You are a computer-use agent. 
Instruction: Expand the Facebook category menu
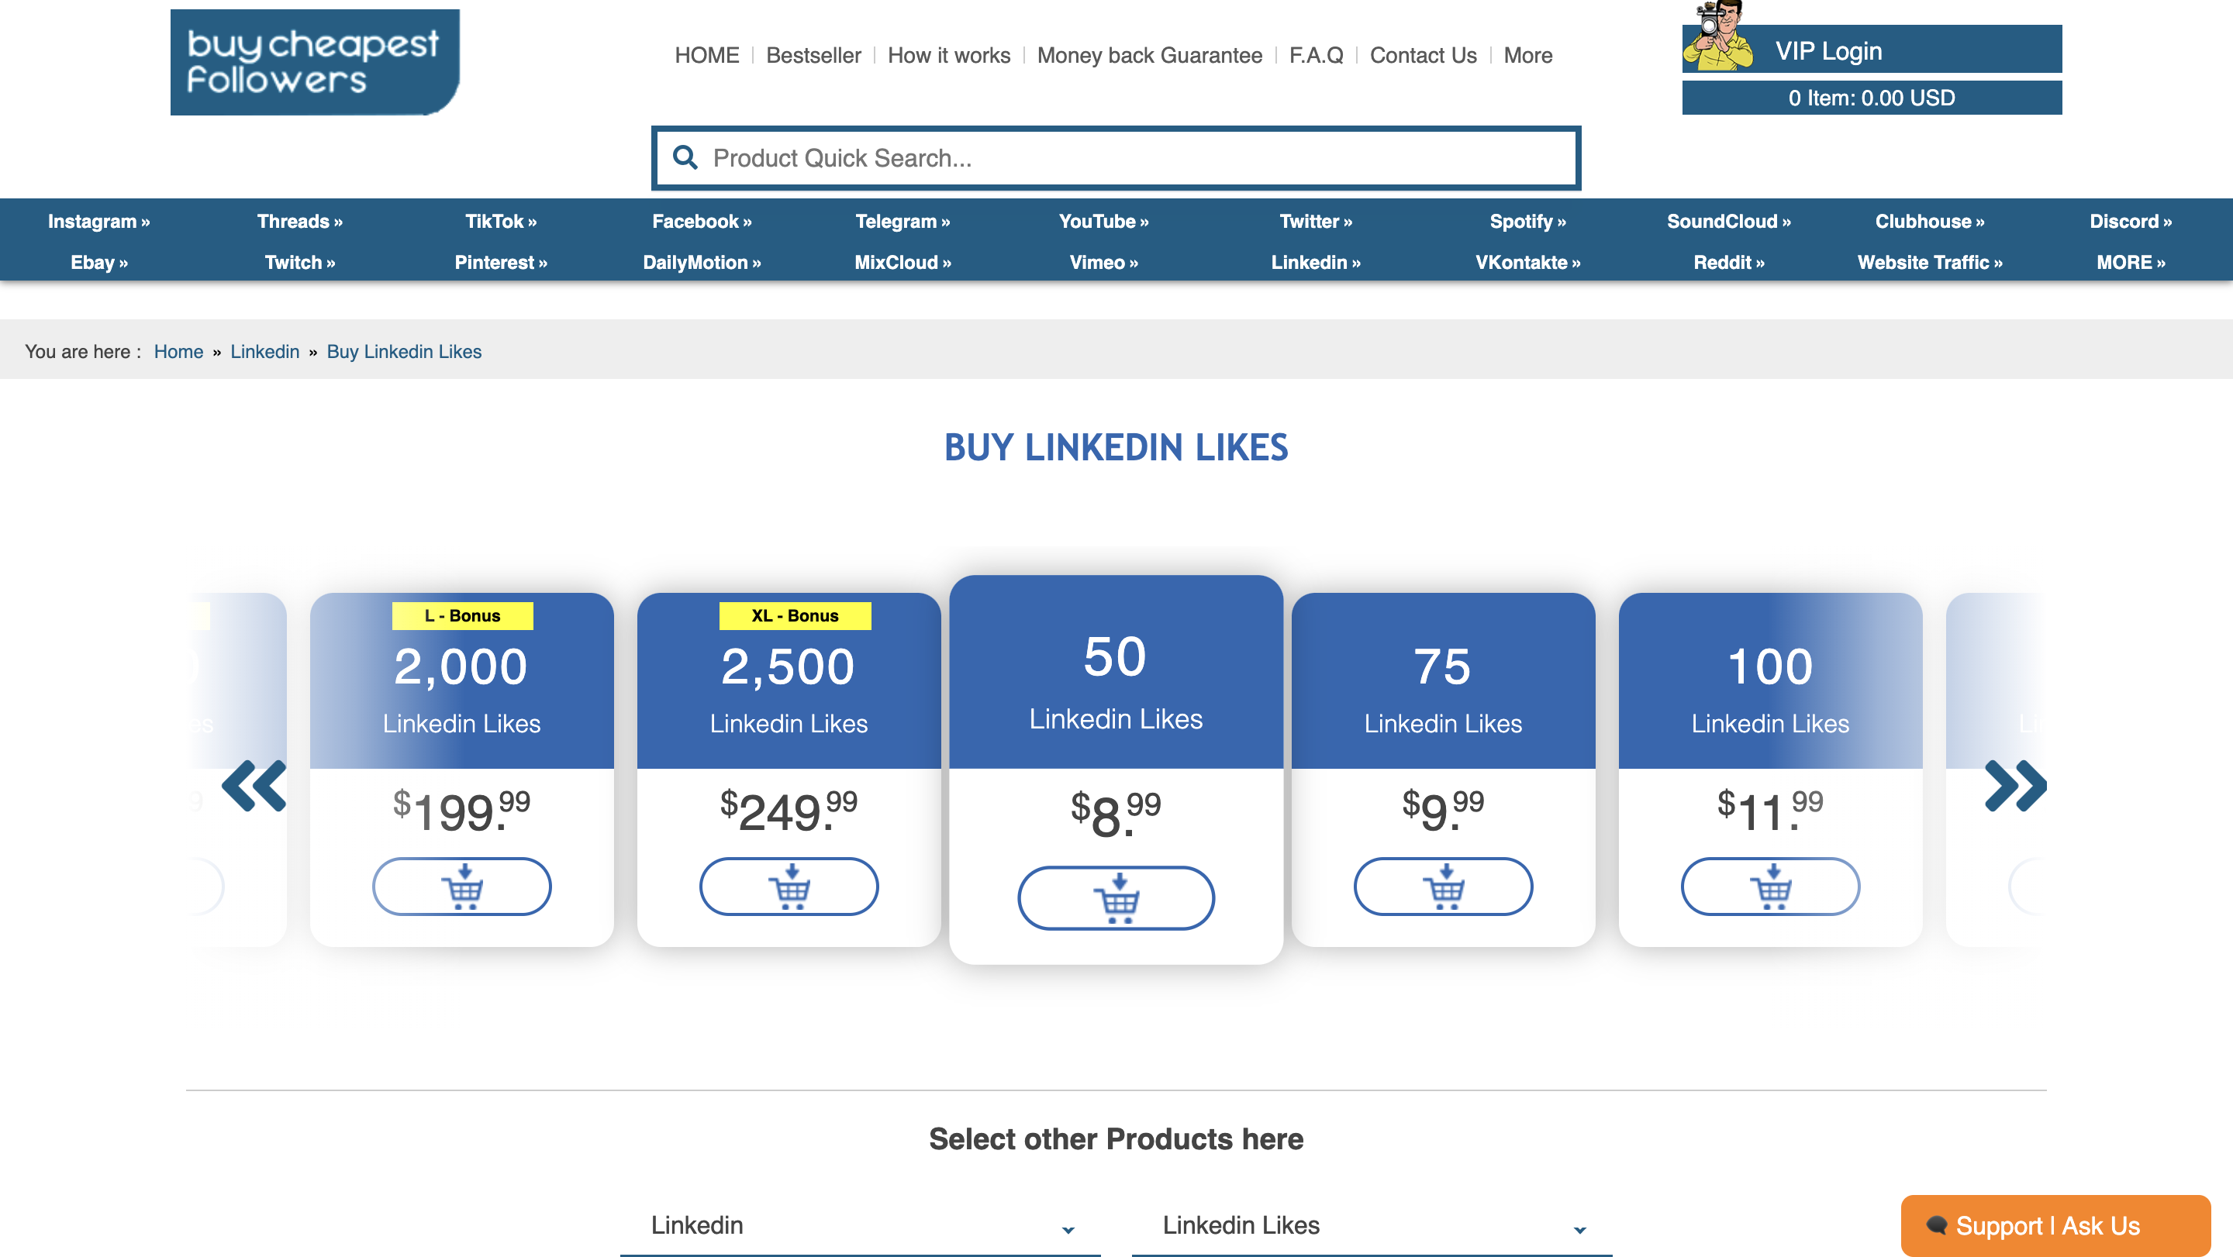[702, 221]
